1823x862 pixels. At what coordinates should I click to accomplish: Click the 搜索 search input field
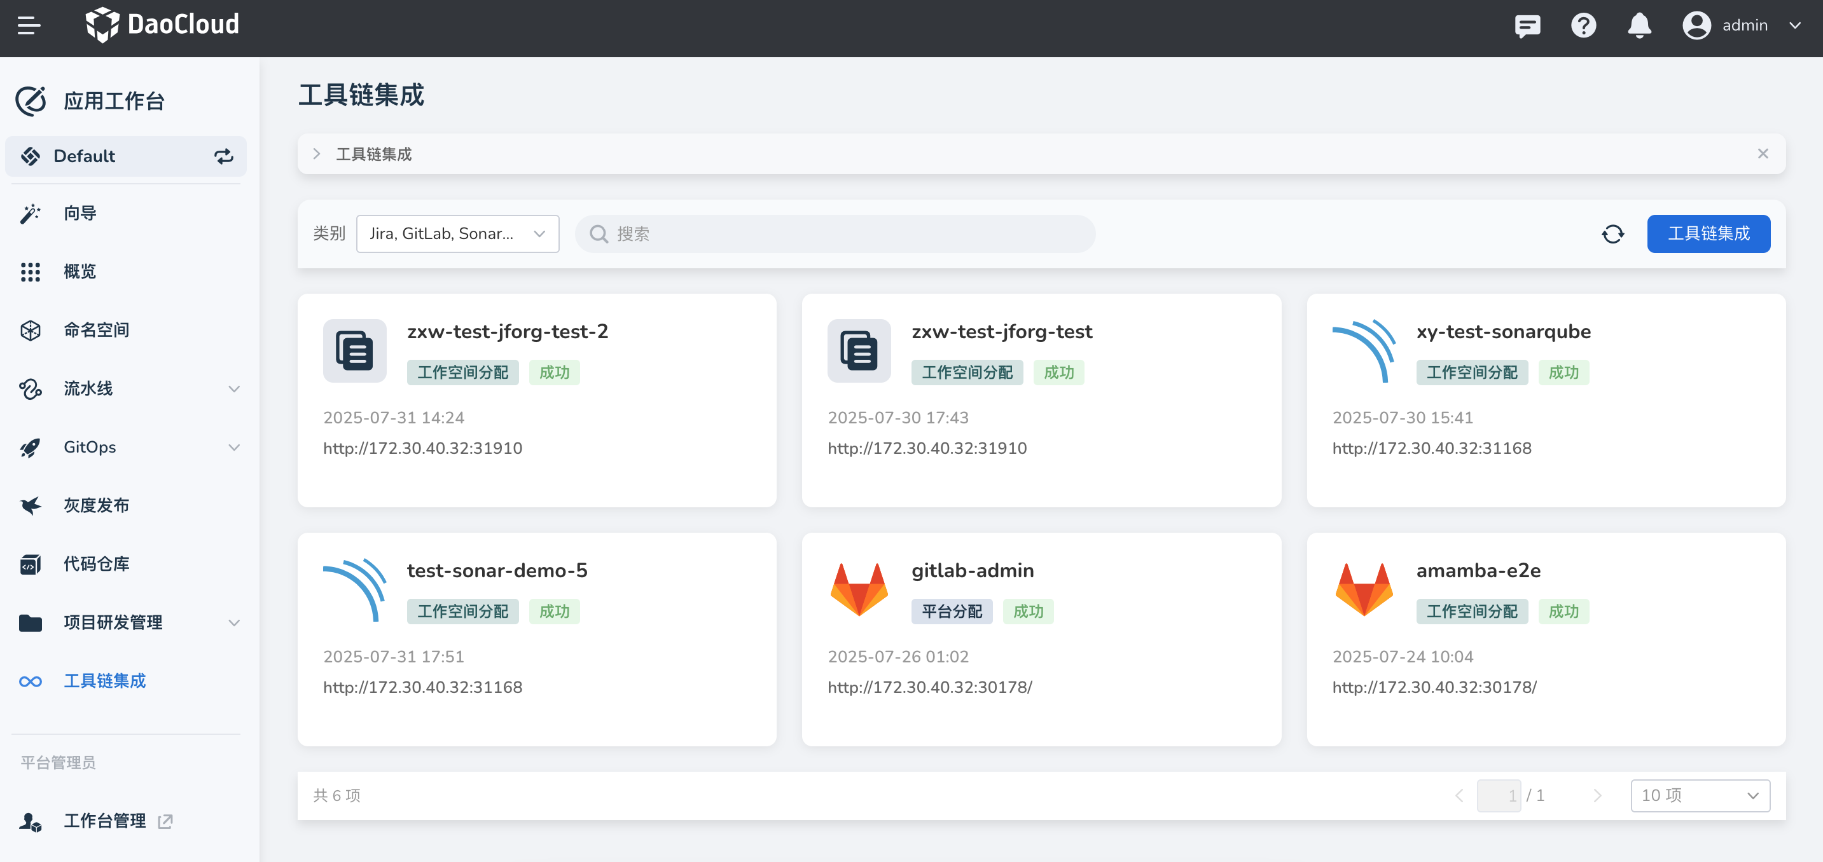[835, 234]
